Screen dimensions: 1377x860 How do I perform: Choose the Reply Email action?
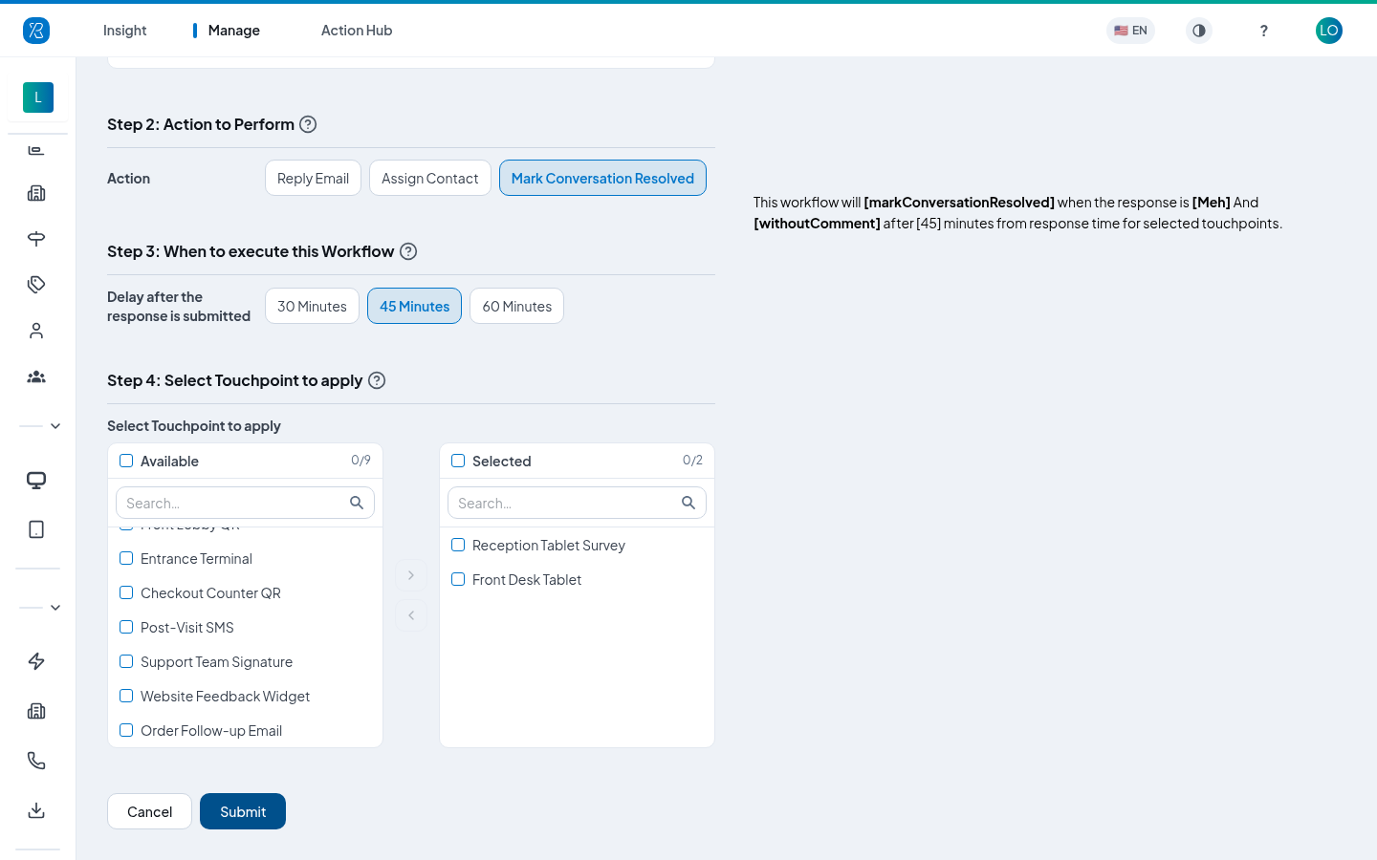click(x=313, y=178)
